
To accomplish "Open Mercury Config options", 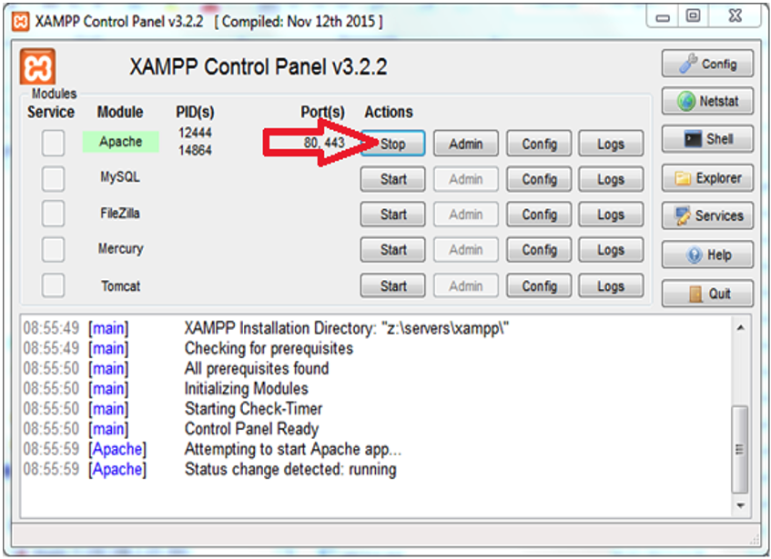I will pos(539,250).
